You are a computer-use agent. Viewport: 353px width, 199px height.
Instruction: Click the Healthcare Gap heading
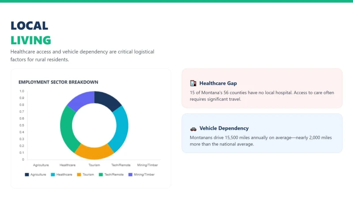pyautogui.click(x=218, y=83)
